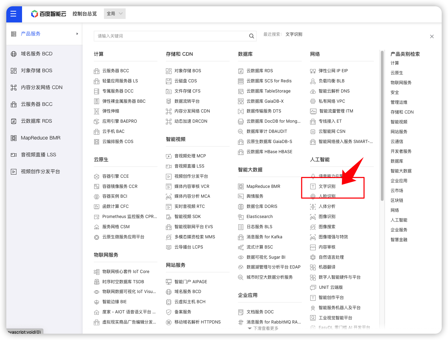
Task: Open the Elasticsearch service link
Action: coord(259,217)
